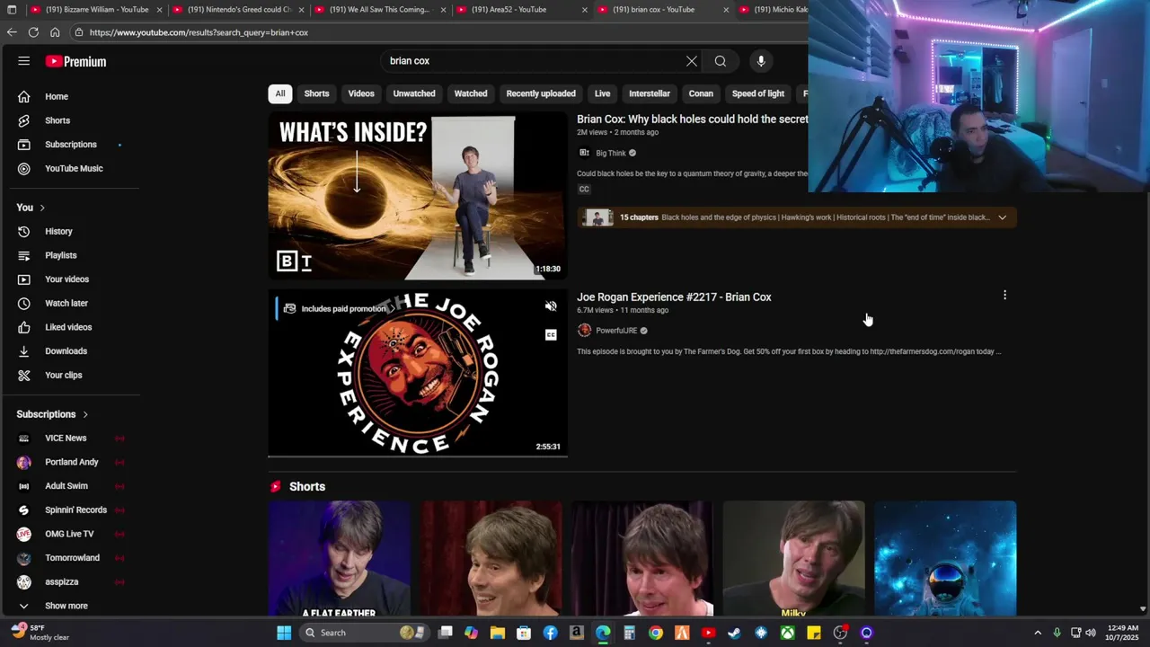Open the A Flat Earther short thumbnail
1150x647 pixels.
click(x=339, y=559)
